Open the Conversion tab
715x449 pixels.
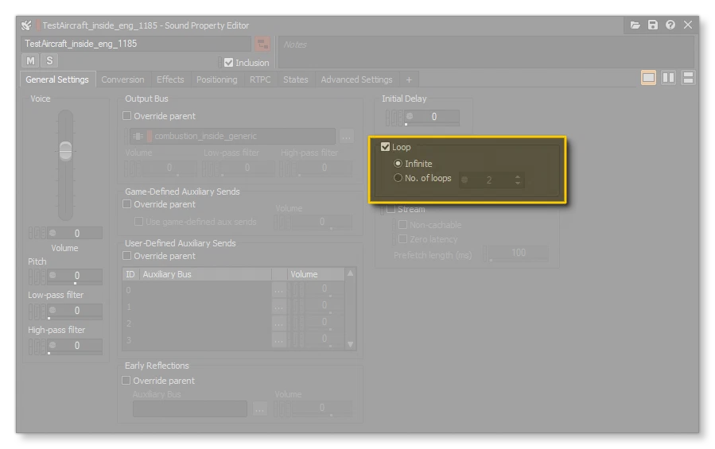pyautogui.click(x=122, y=79)
